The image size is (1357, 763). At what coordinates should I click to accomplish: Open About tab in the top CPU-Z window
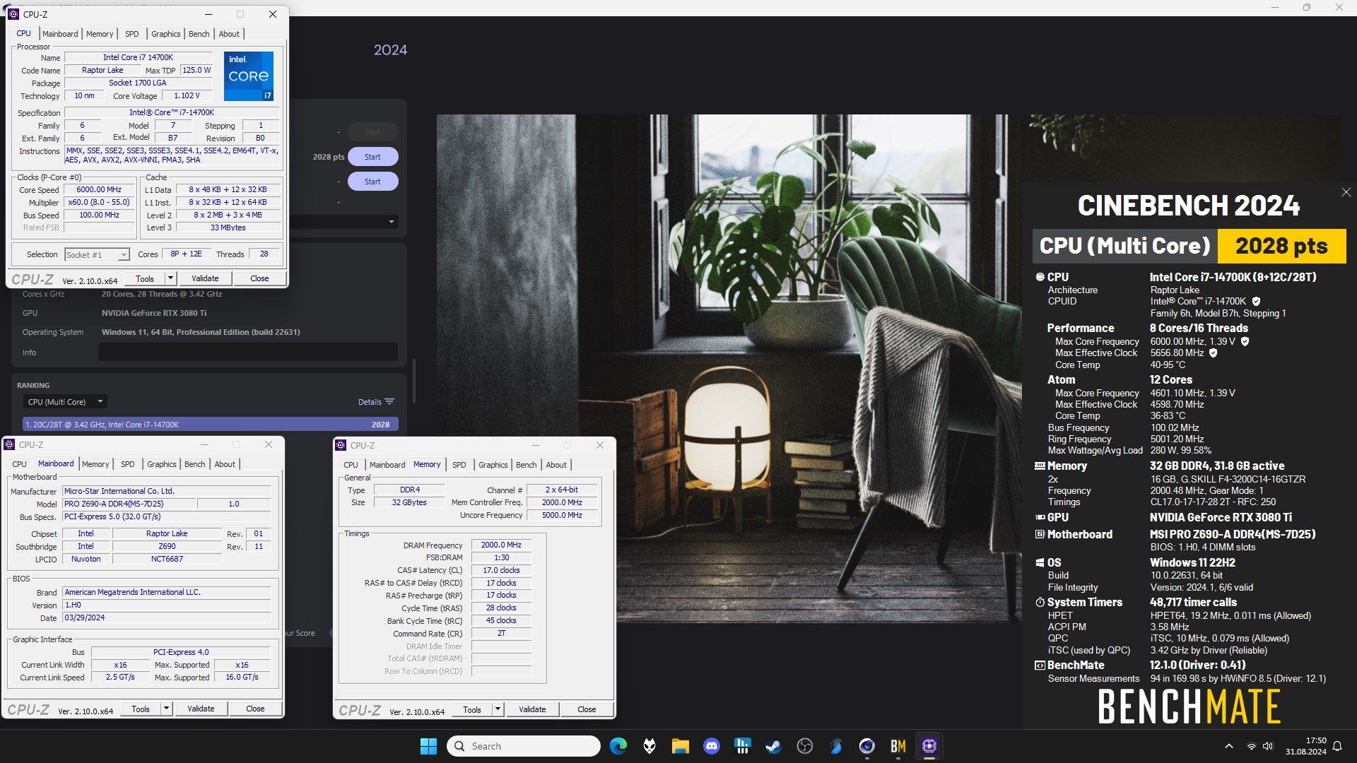(x=229, y=34)
